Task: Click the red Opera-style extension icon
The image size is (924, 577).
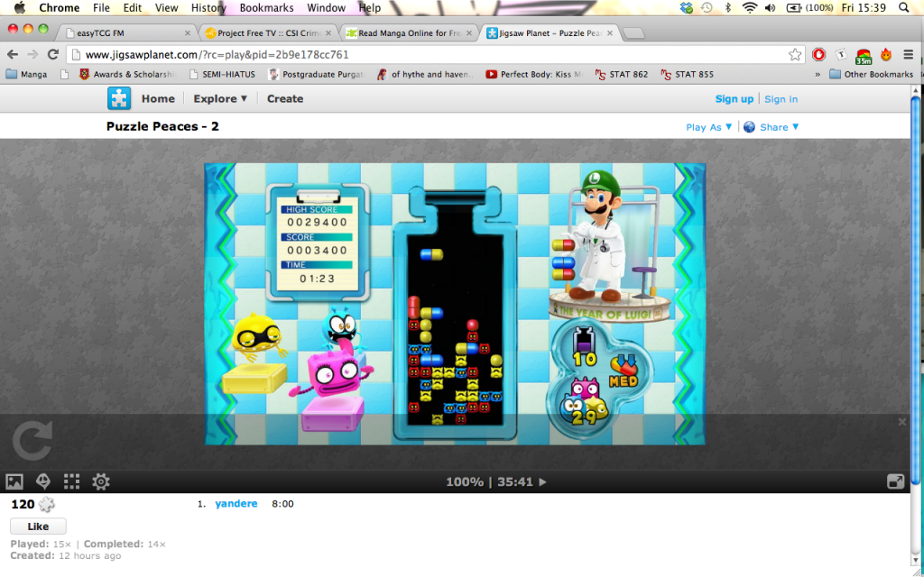Action: tap(818, 55)
